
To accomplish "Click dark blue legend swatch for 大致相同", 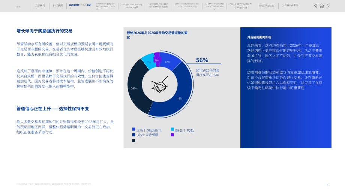I will (x=133, y=135).
